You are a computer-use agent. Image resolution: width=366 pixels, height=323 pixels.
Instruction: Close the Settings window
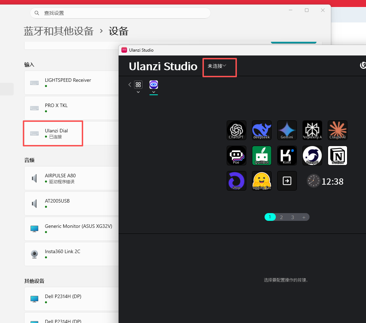323,10
